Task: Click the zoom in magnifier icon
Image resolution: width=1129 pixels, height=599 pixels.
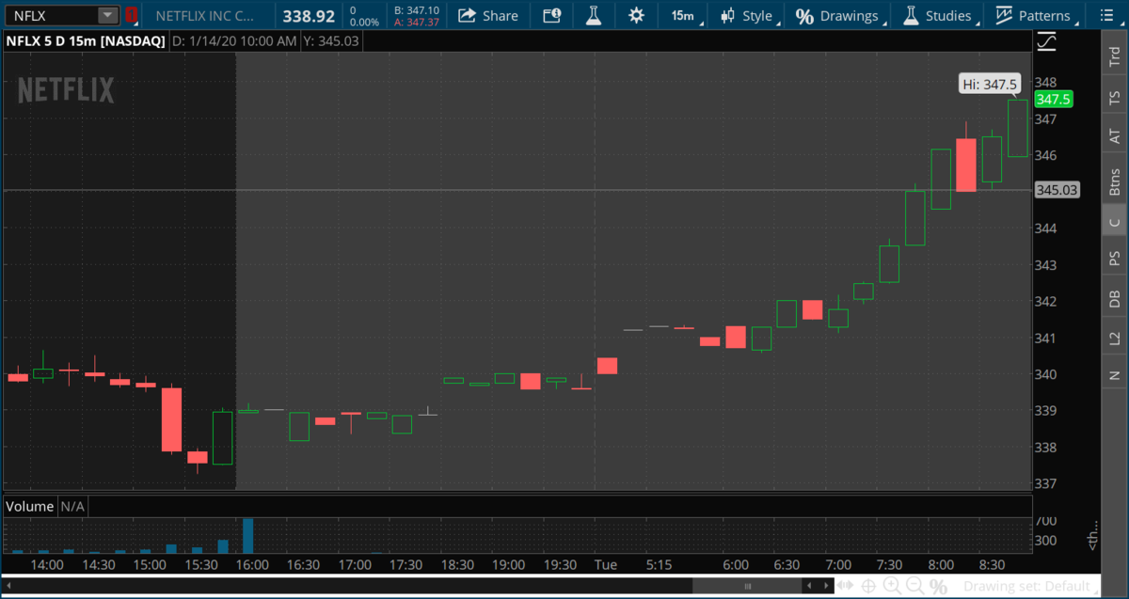Action: (891, 587)
